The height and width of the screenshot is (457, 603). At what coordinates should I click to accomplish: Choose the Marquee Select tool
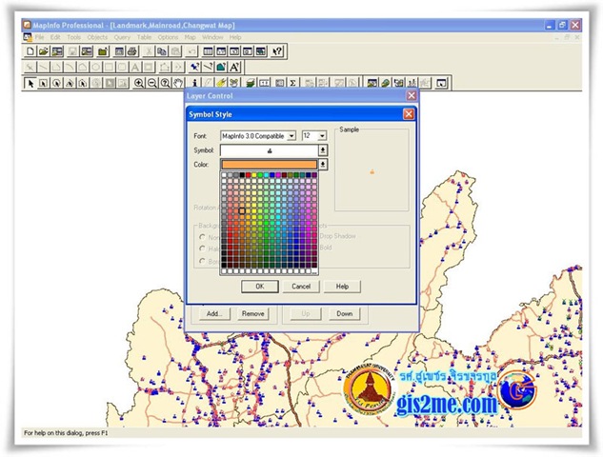(x=44, y=83)
